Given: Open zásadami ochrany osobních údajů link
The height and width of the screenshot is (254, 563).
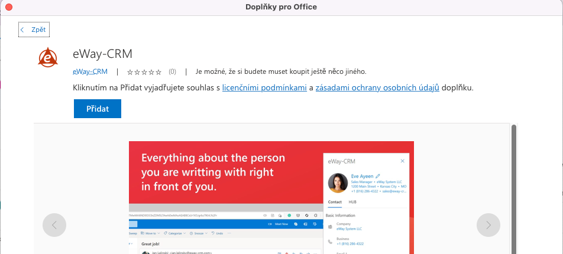Looking at the screenshot, I should pyautogui.click(x=377, y=88).
